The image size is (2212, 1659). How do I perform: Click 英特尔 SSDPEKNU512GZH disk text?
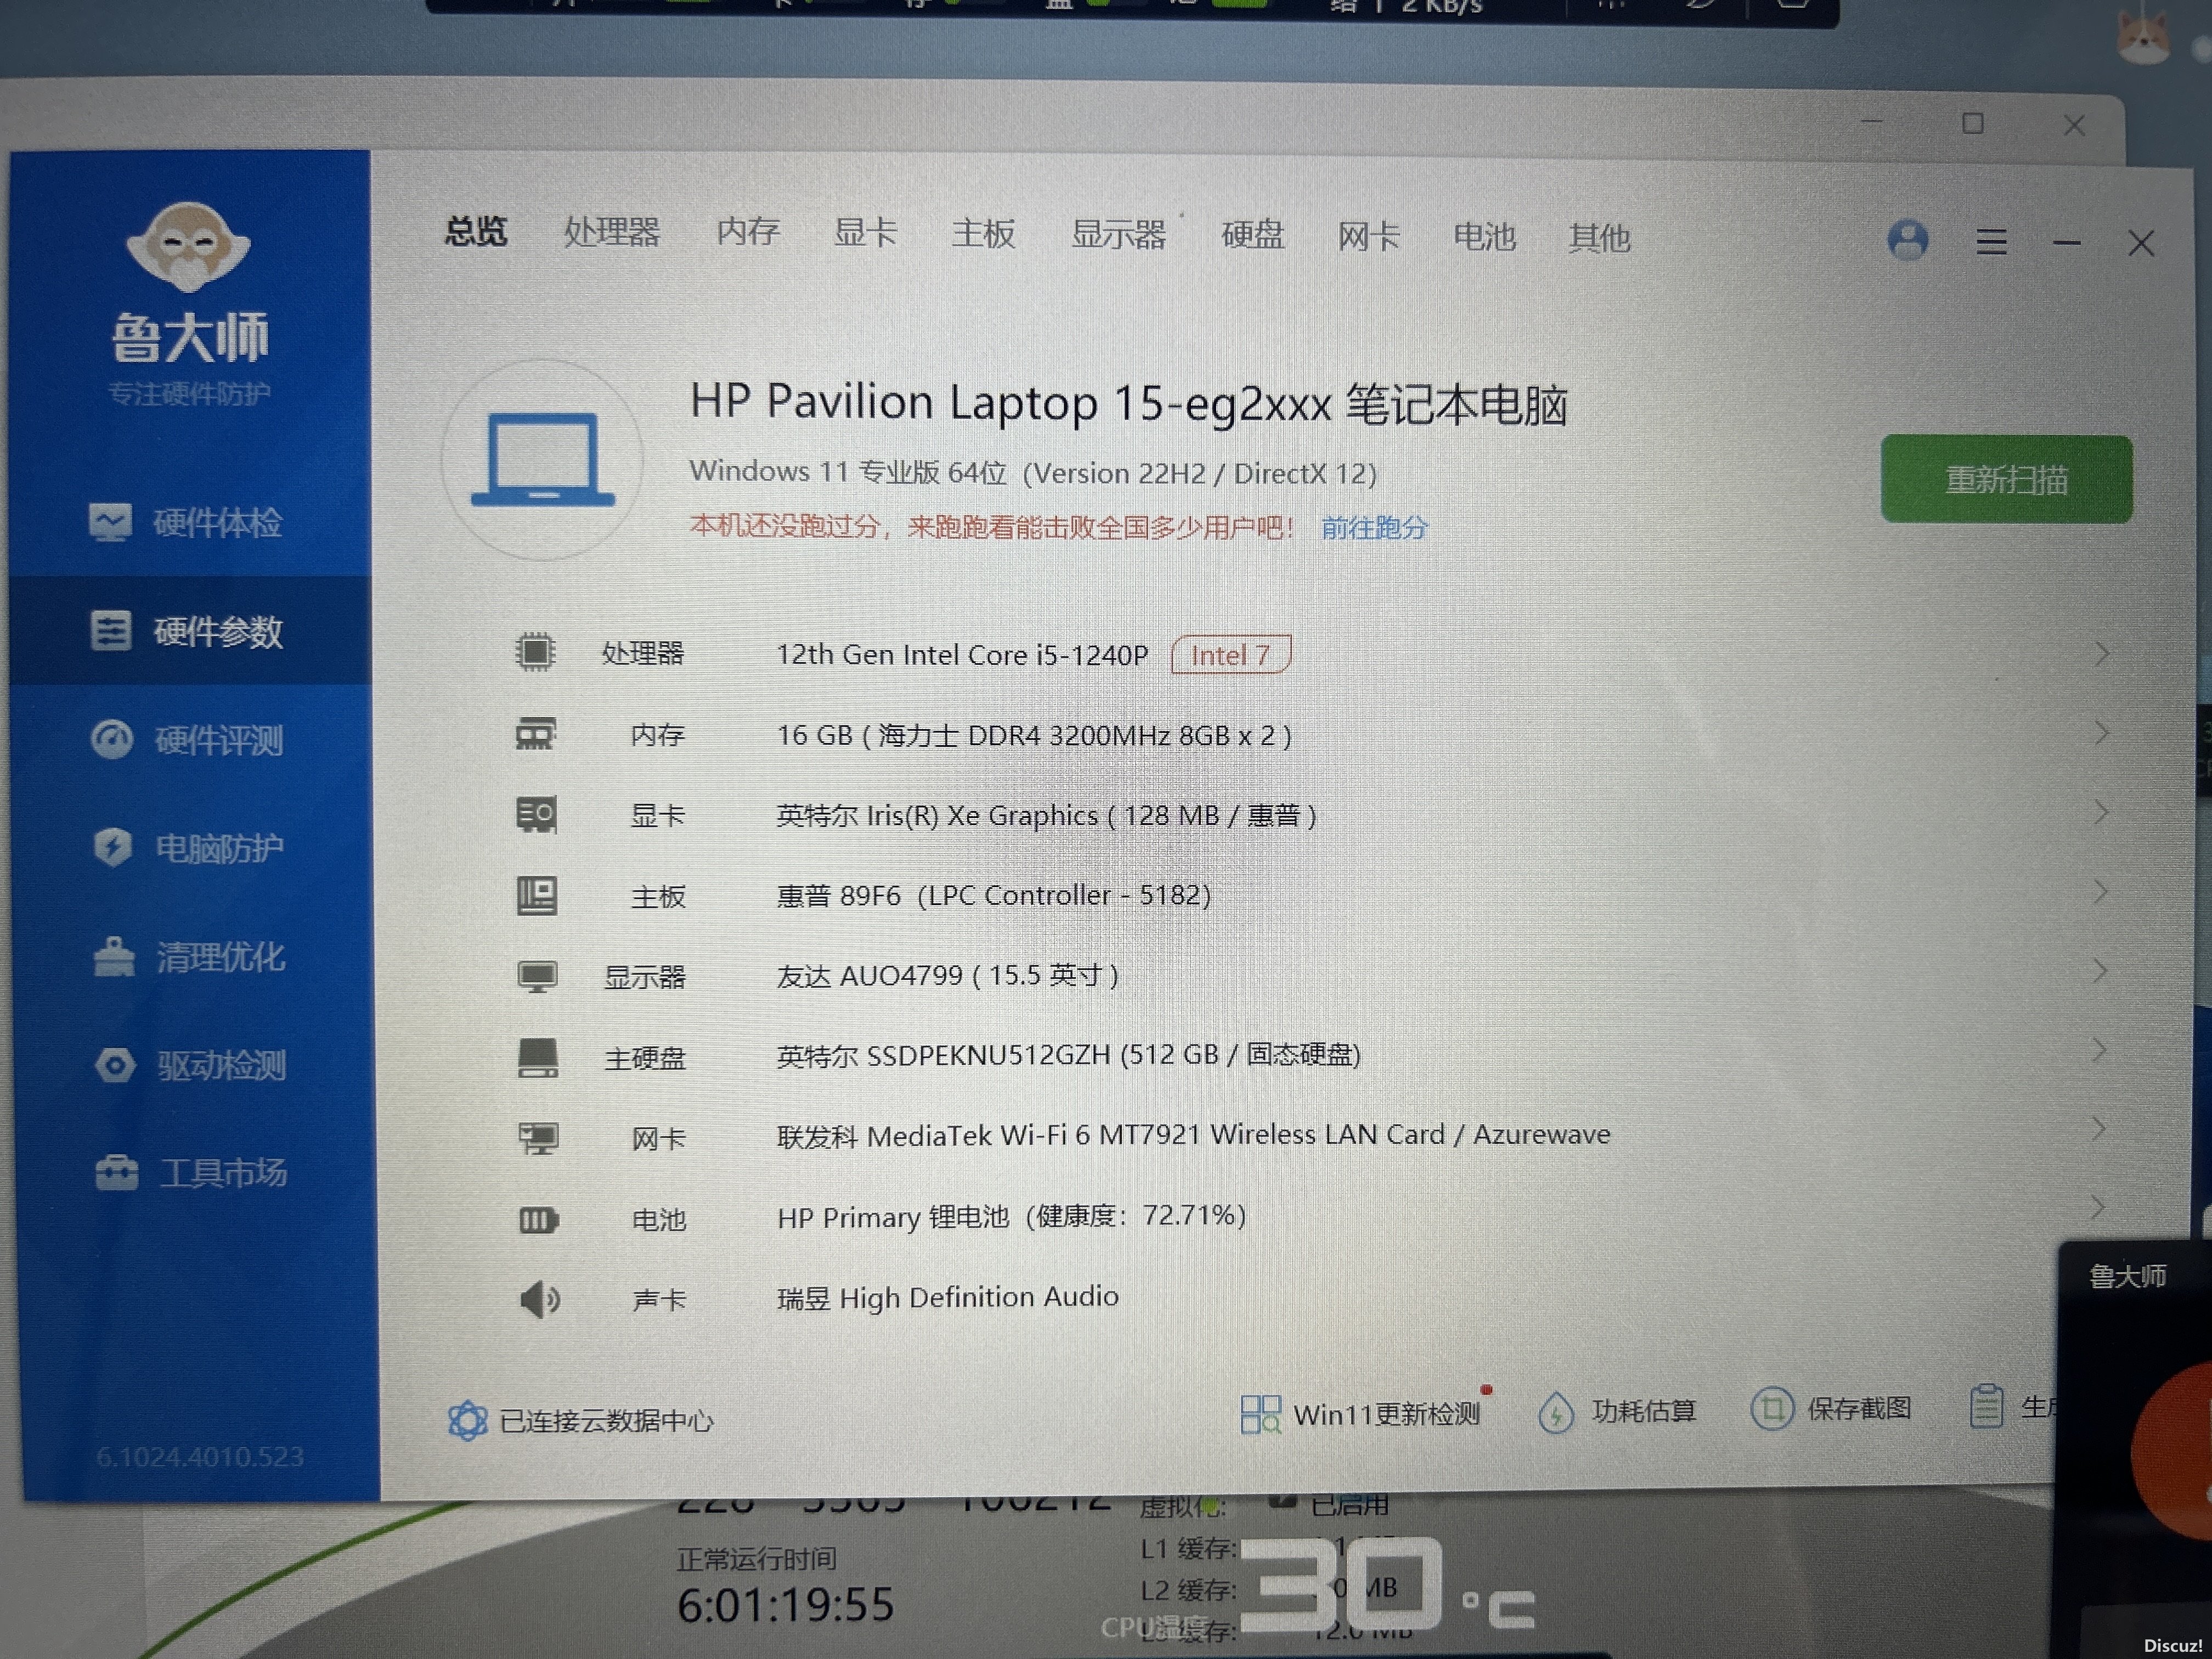(1068, 1055)
